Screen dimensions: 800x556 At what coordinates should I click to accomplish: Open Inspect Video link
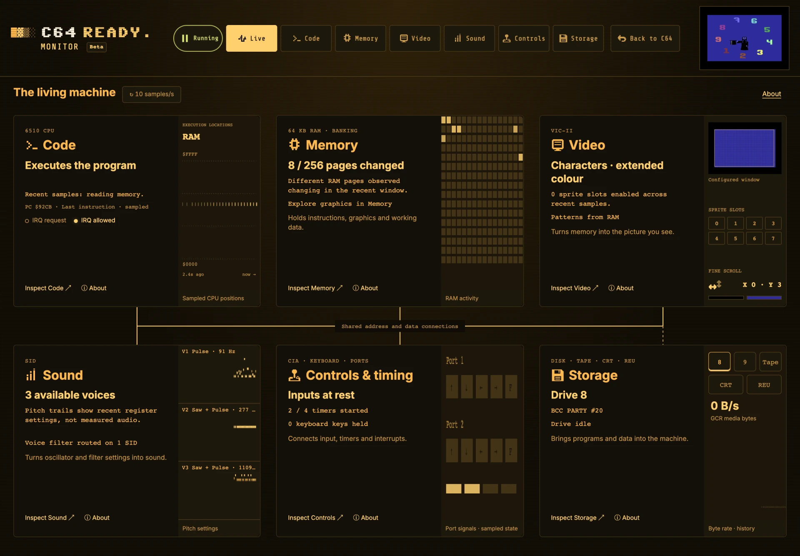575,288
